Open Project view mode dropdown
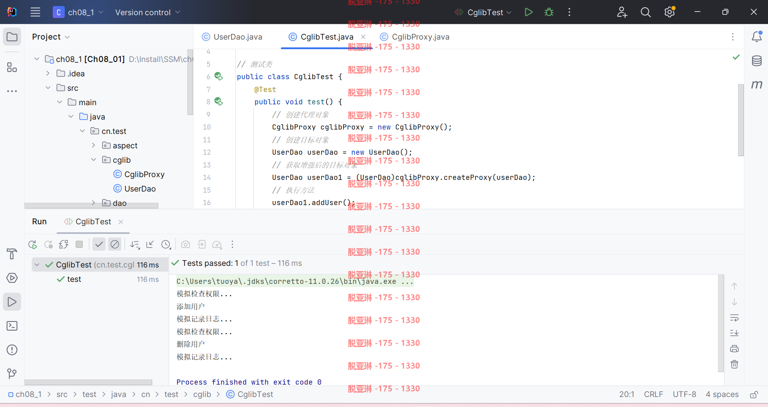This screenshot has height=407, width=768. point(51,37)
